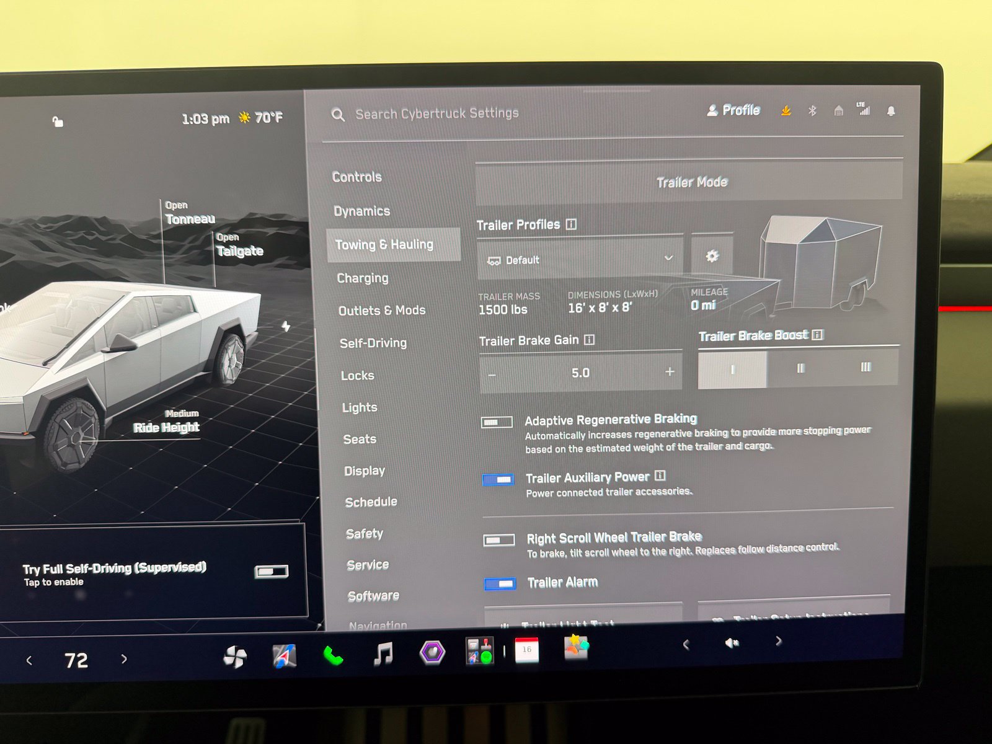Open the Self-Driving settings menu

373,342
